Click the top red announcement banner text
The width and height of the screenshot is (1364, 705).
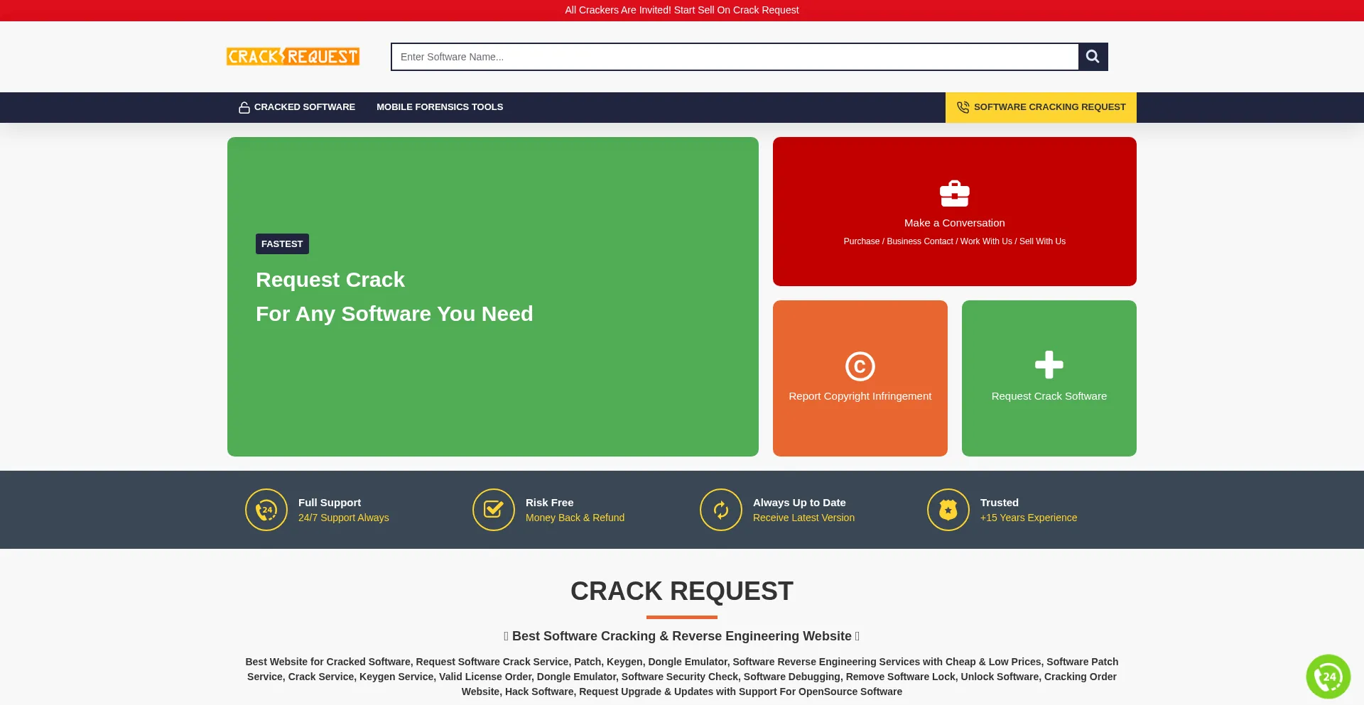[x=682, y=10]
